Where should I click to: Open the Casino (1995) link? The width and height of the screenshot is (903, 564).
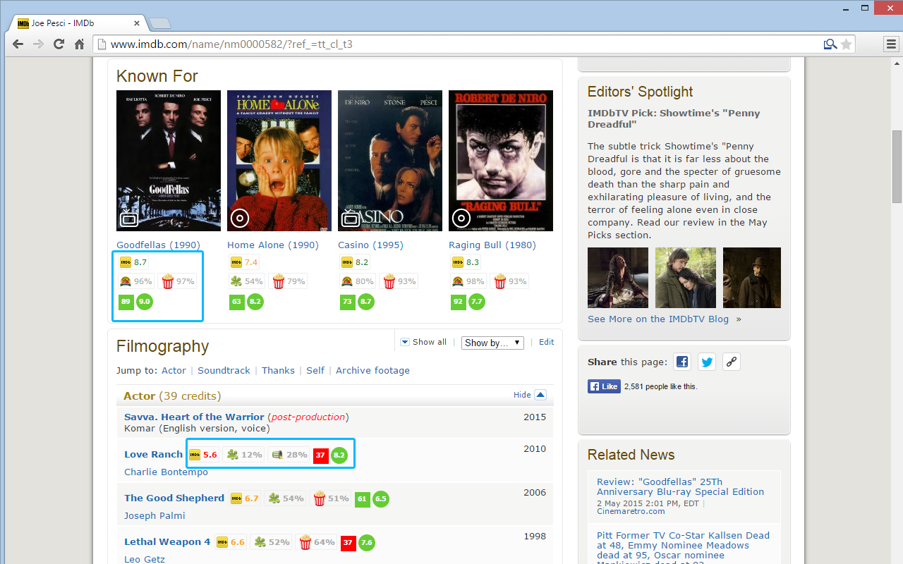(x=370, y=245)
